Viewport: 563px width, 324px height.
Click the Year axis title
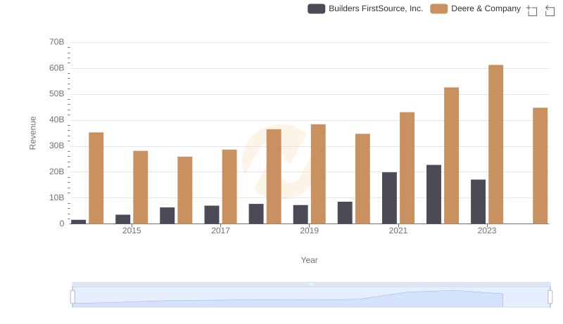tap(309, 260)
